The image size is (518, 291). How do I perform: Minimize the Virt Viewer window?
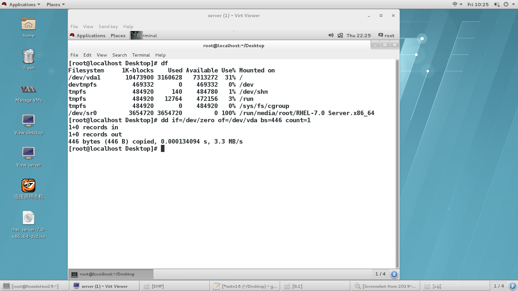tap(369, 16)
